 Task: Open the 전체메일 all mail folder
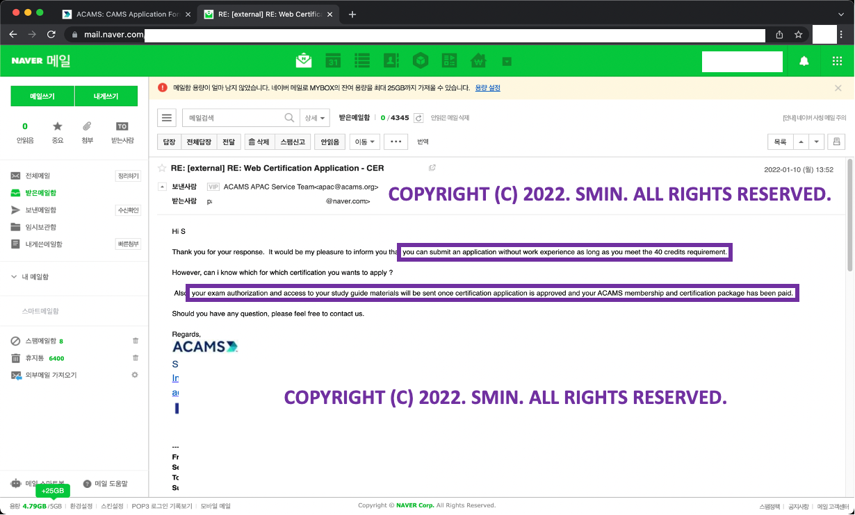38,176
